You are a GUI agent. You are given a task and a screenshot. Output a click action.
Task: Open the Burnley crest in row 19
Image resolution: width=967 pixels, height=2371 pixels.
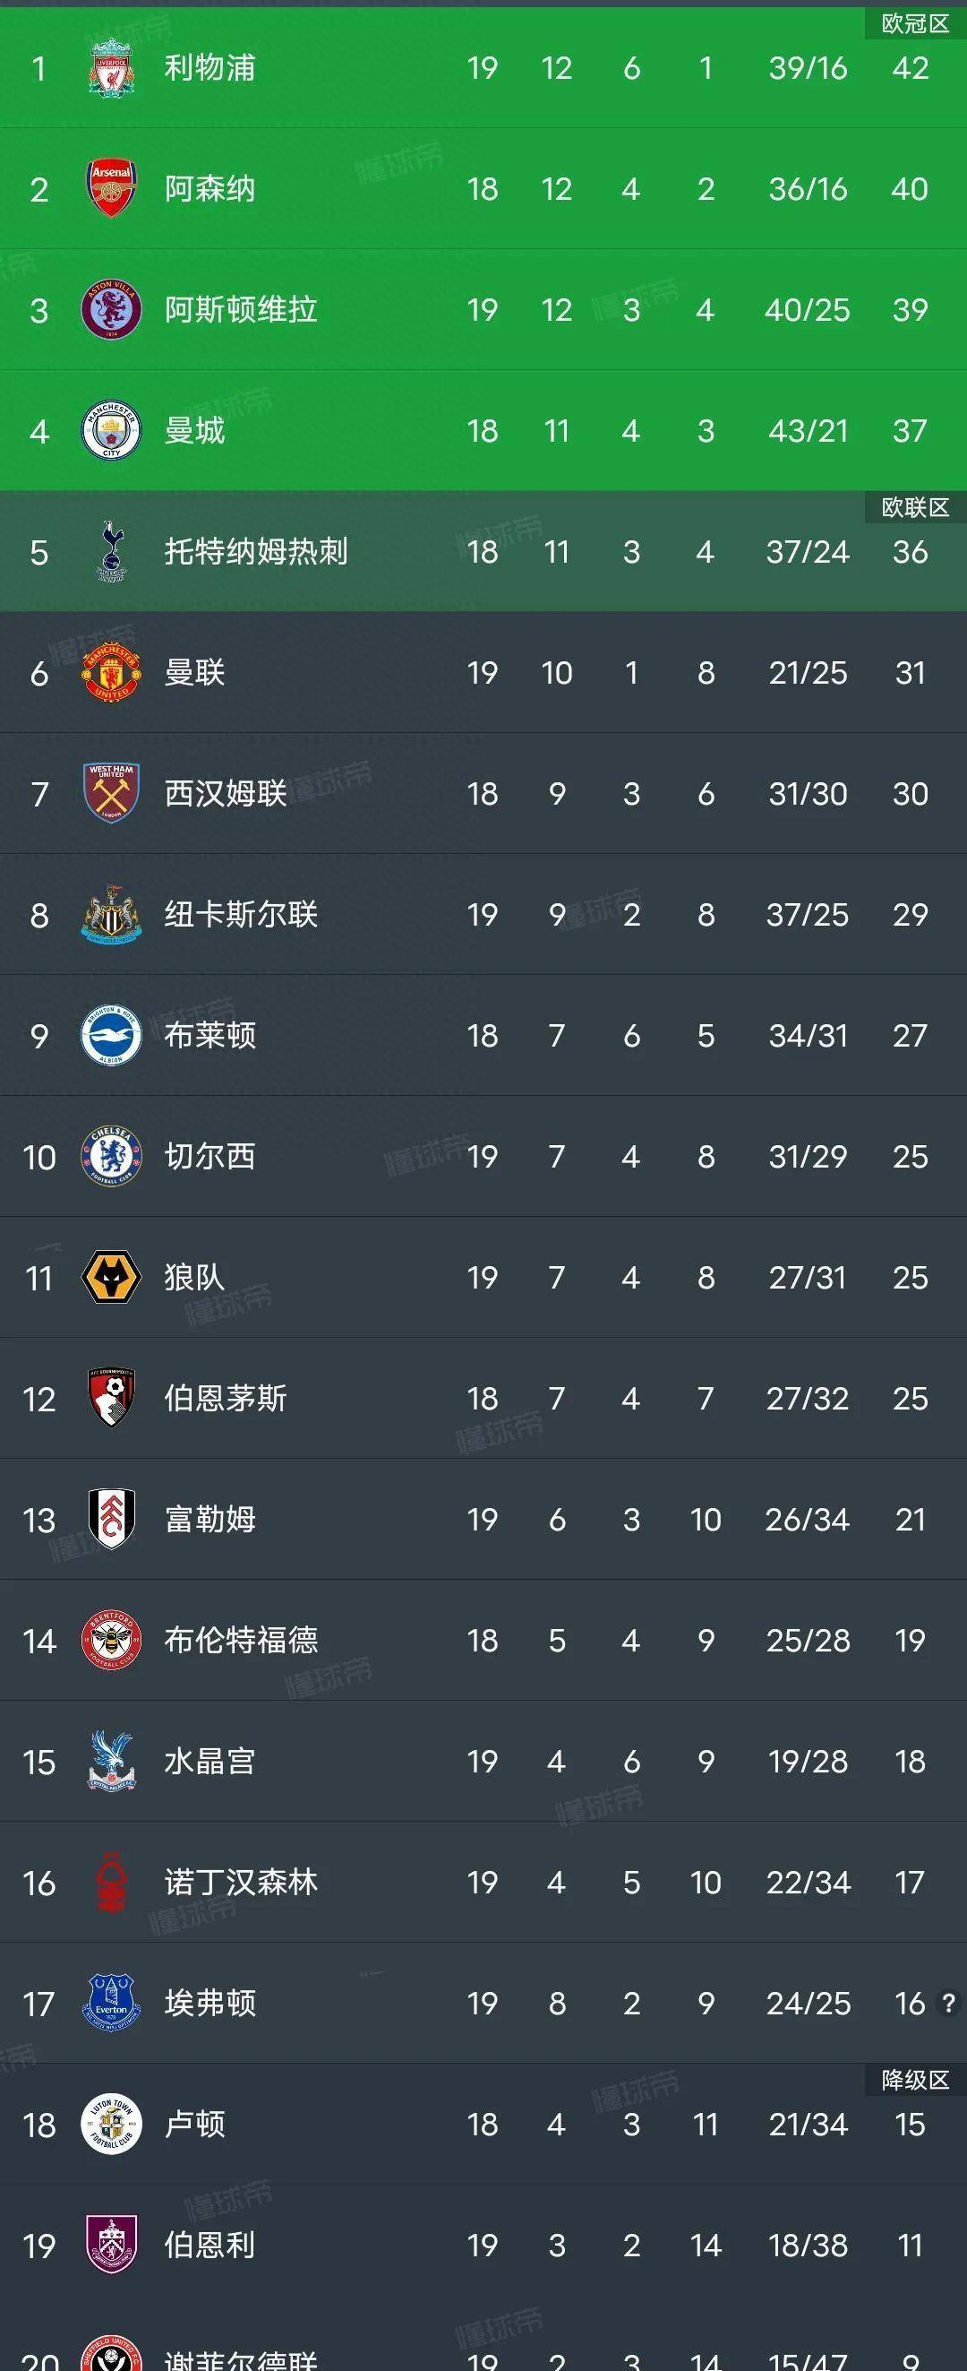111,2245
